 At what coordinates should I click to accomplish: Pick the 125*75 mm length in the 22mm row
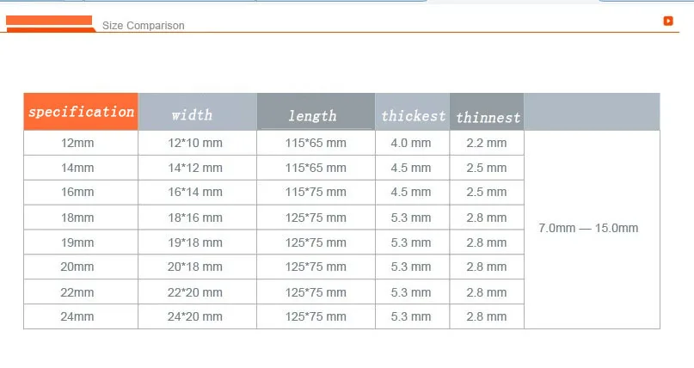click(x=316, y=292)
